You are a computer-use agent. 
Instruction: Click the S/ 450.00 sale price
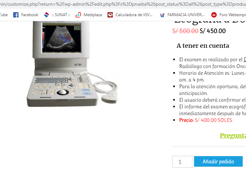coord(213,31)
